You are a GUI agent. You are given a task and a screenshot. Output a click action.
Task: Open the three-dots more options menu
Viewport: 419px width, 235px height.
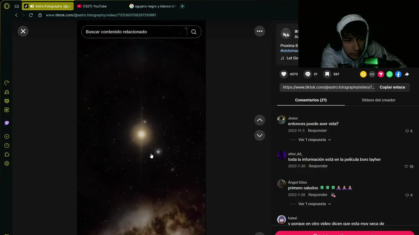[x=260, y=31]
